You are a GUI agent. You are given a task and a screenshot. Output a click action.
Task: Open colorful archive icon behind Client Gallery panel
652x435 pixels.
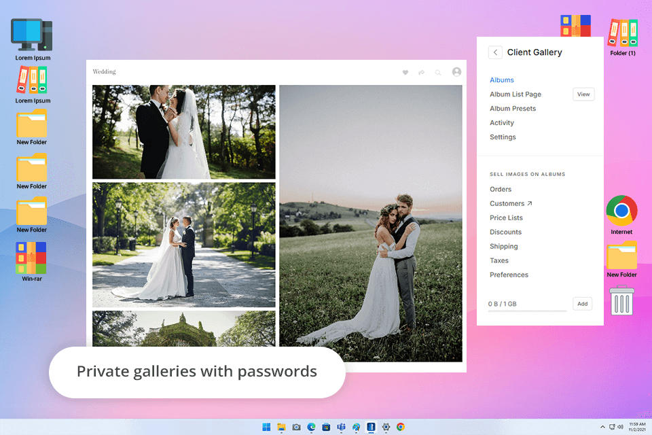point(575,25)
